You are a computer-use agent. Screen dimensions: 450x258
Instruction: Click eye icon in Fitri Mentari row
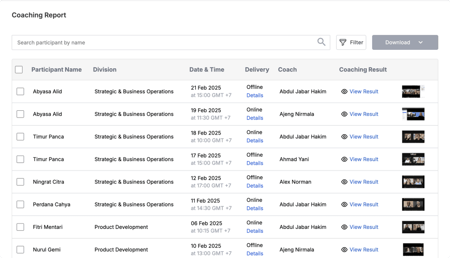344,227
